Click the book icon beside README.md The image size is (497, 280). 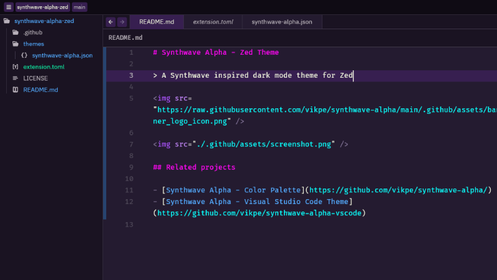pyautogui.click(x=15, y=90)
